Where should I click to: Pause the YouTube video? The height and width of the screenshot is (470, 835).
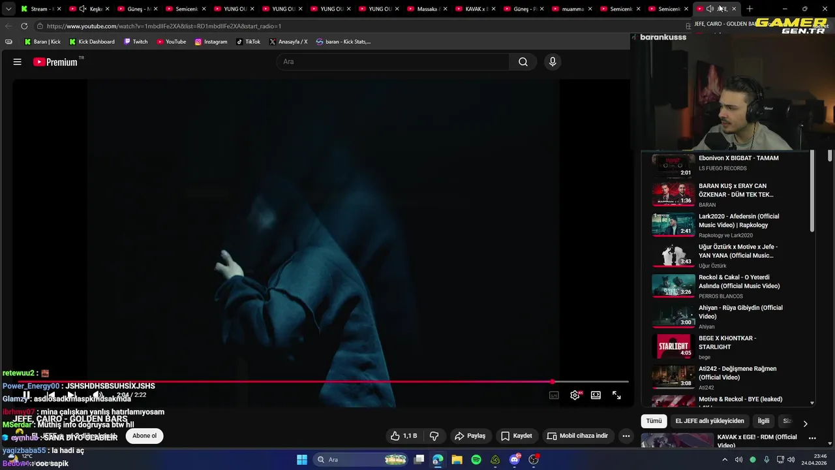pyautogui.click(x=27, y=395)
